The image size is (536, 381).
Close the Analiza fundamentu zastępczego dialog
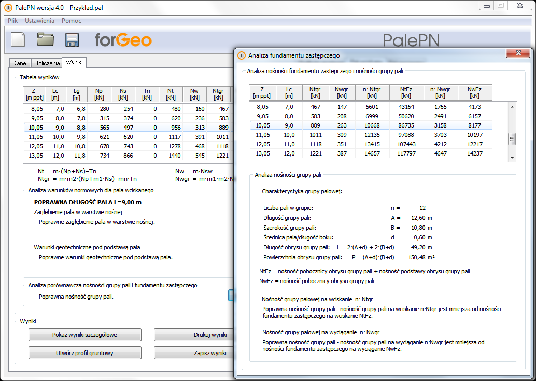pos(517,53)
